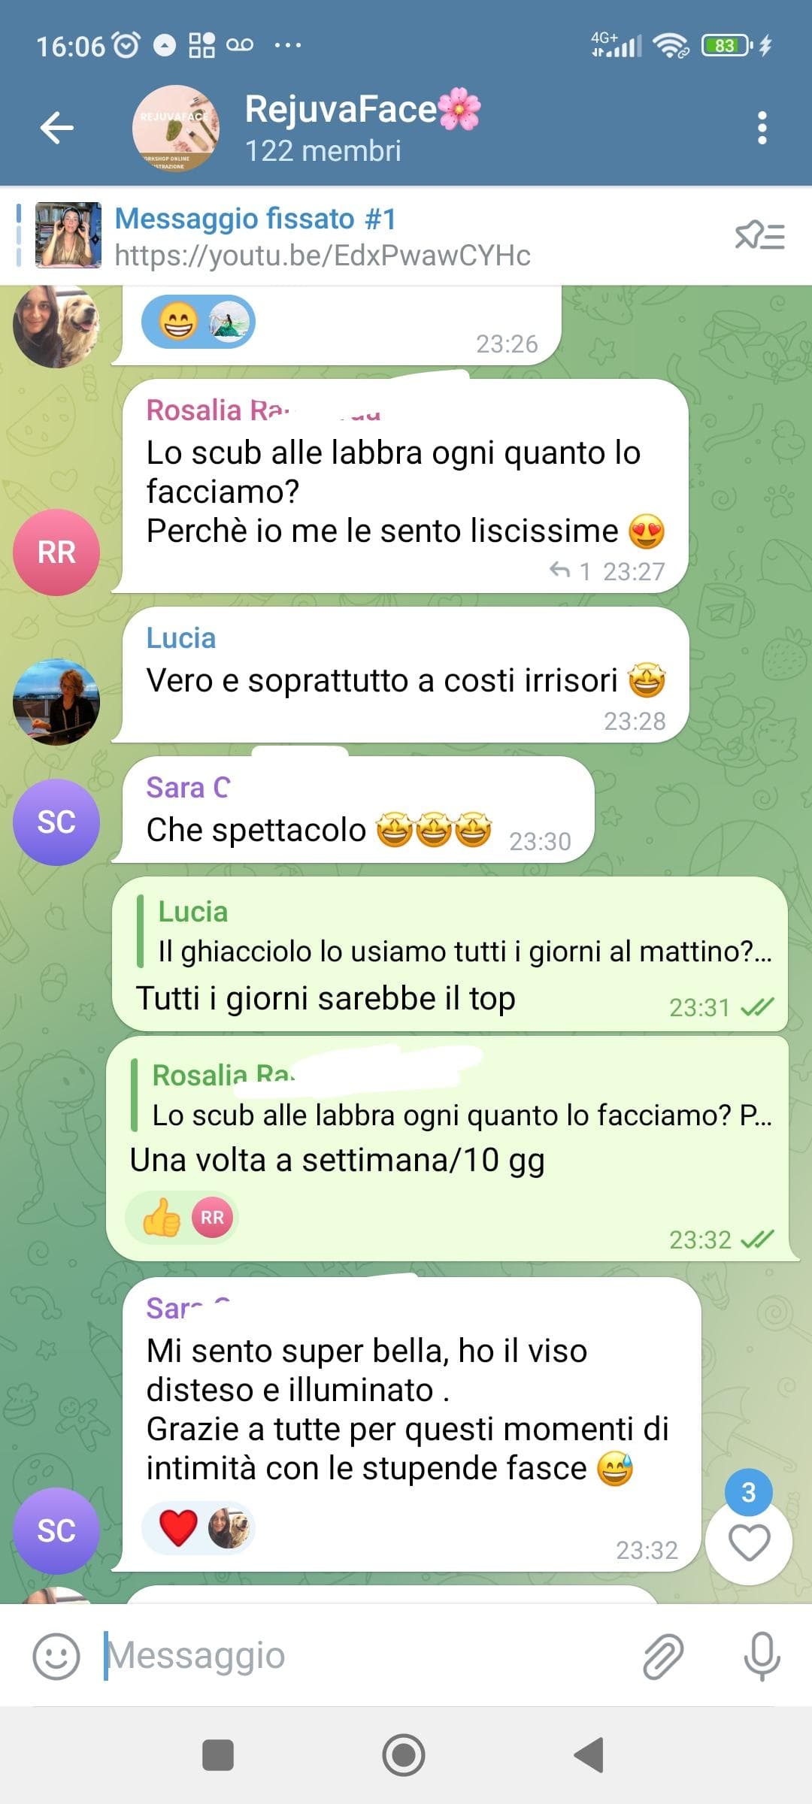Open the reply thread count on Rosalia's message
Image resolution: width=812 pixels, height=1804 pixels.
(x=570, y=571)
